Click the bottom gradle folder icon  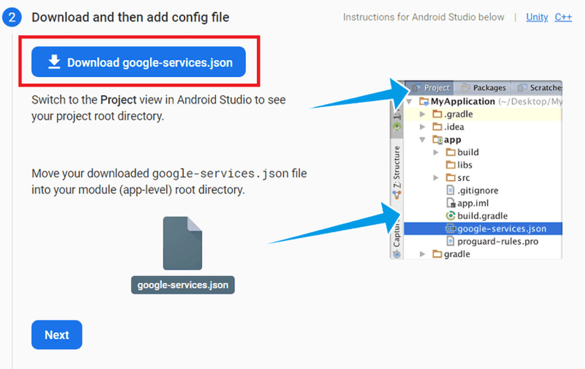437,254
